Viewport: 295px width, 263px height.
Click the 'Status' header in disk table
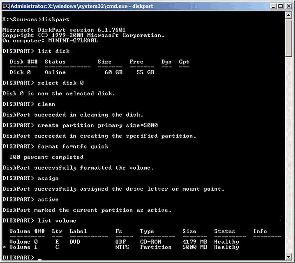pyautogui.click(x=55, y=62)
